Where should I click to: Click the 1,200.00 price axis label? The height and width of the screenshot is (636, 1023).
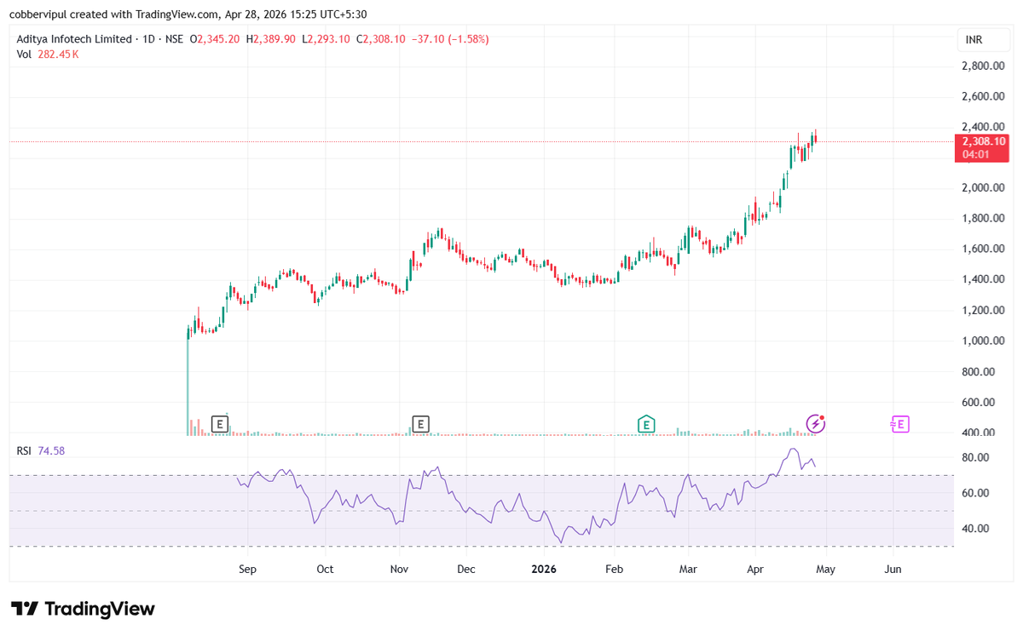point(982,310)
